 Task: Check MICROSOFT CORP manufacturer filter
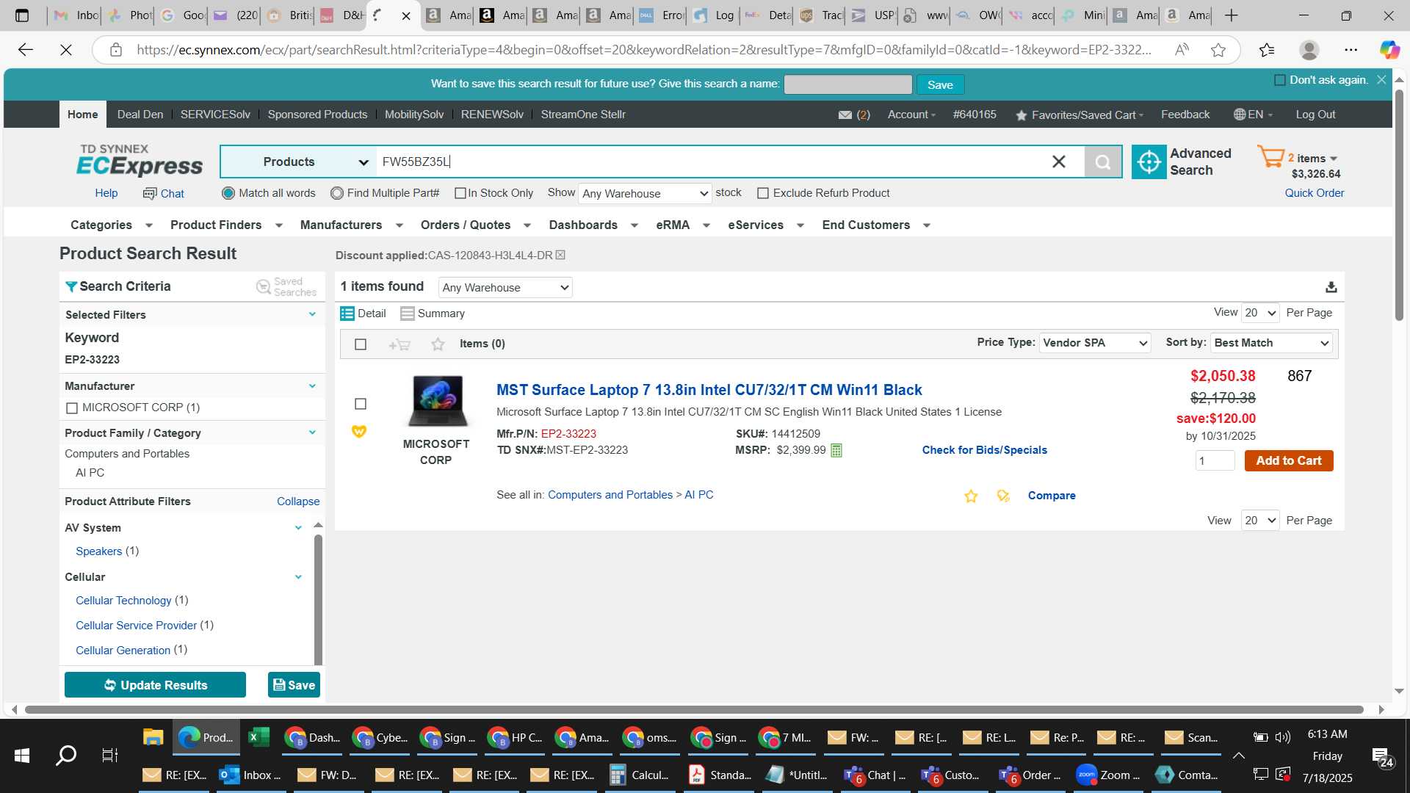click(72, 408)
